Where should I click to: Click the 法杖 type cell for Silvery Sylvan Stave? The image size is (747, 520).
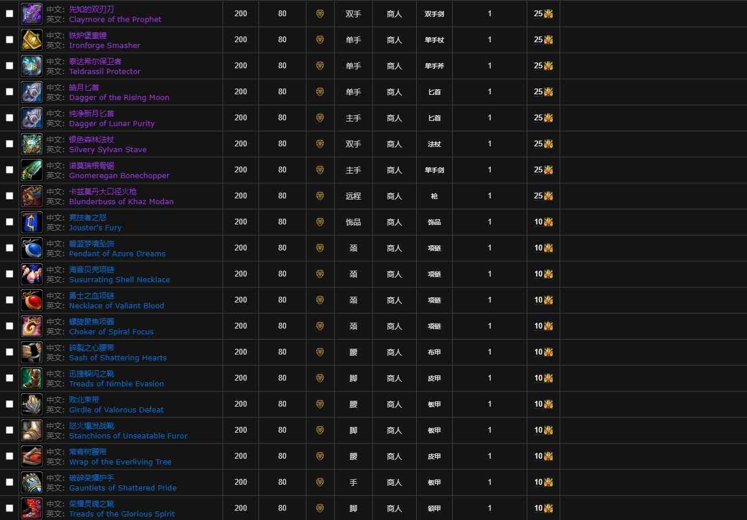[x=434, y=144]
